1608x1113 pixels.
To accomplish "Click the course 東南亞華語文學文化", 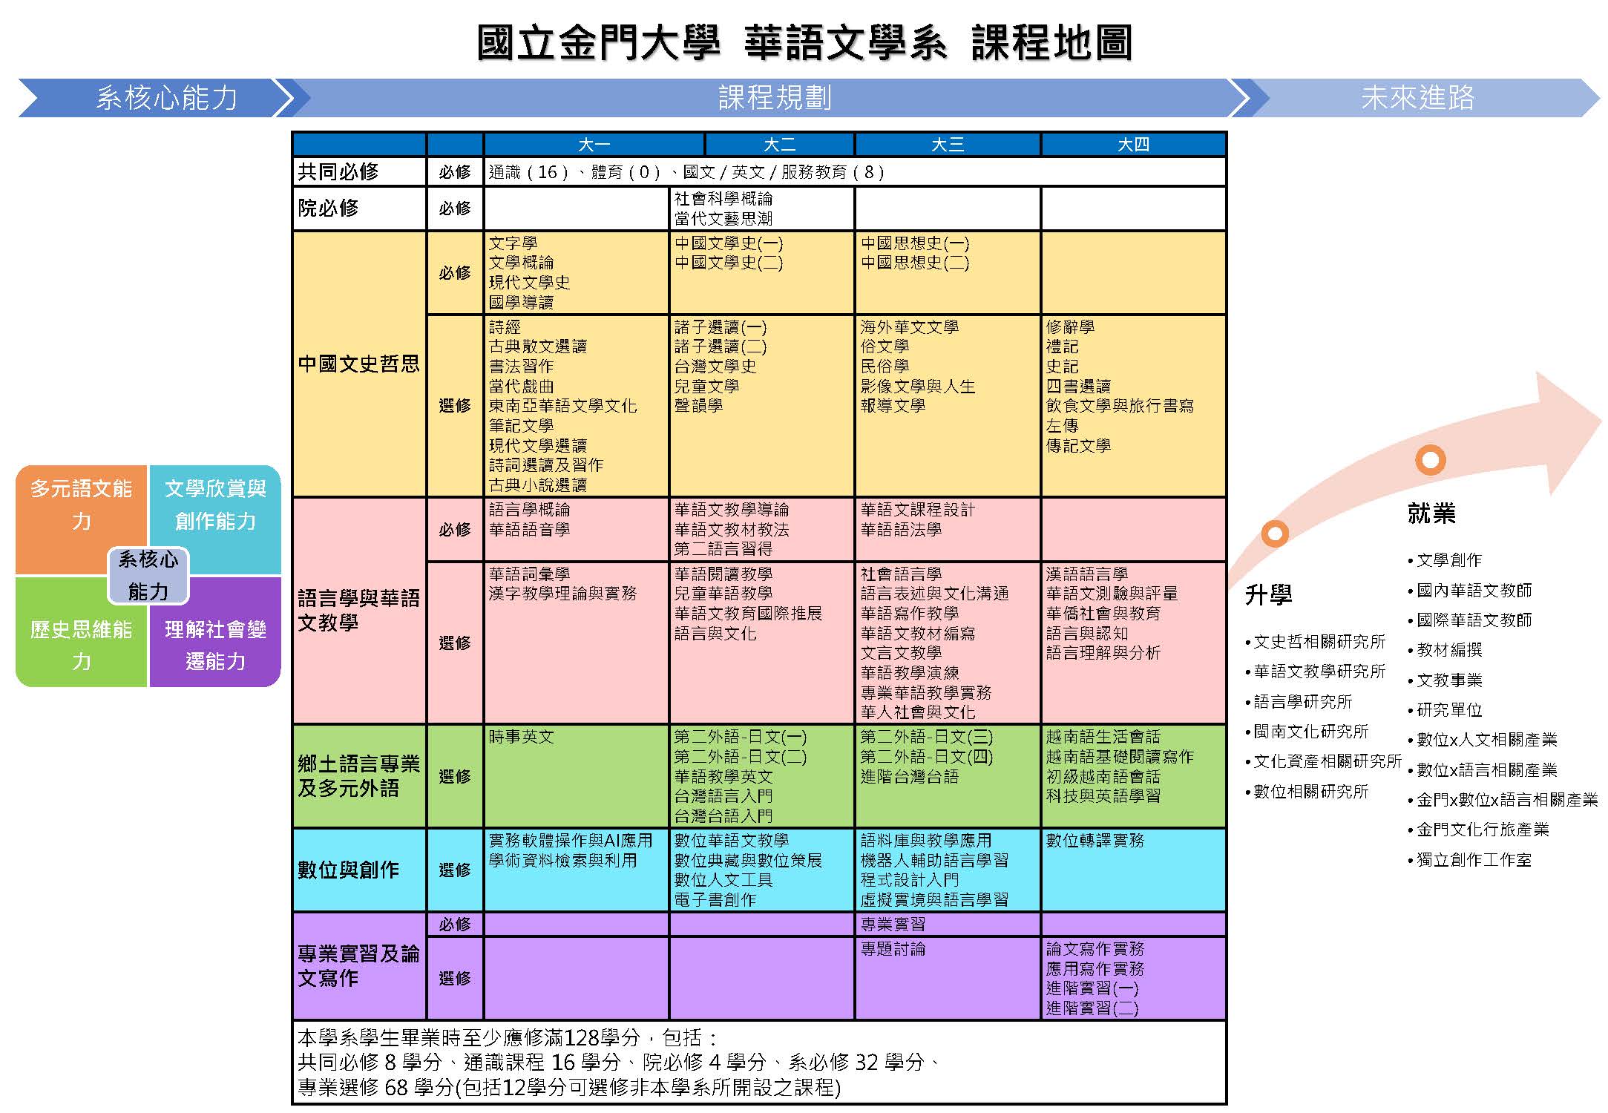I will pyautogui.click(x=563, y=406).
